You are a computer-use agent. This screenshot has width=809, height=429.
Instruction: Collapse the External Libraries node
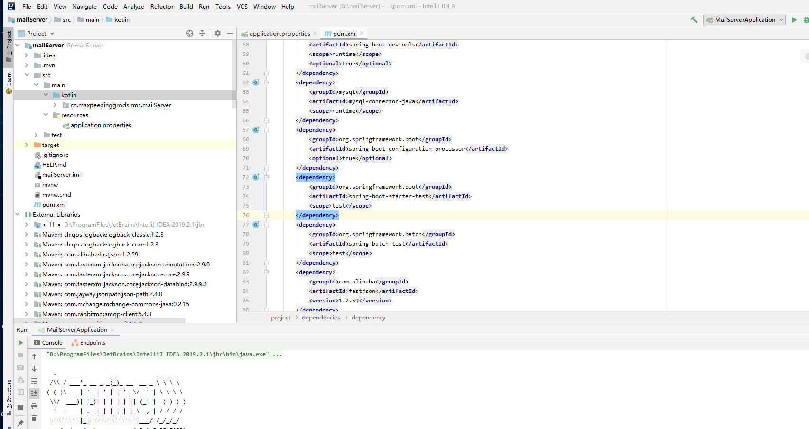(x=18, y=215)
